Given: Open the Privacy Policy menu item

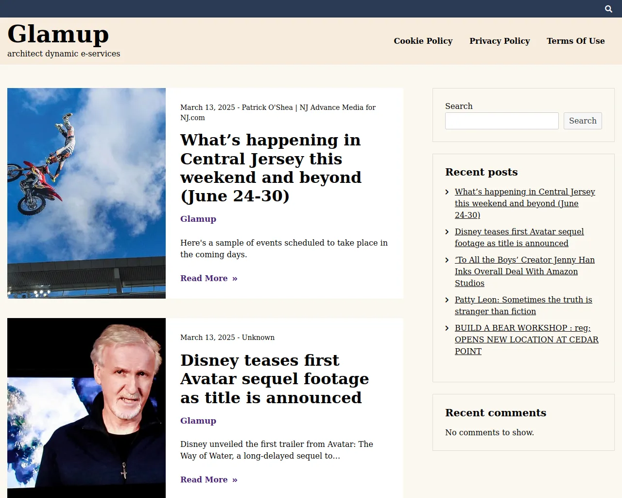Looking at the screenshot, I should point(500,41).
